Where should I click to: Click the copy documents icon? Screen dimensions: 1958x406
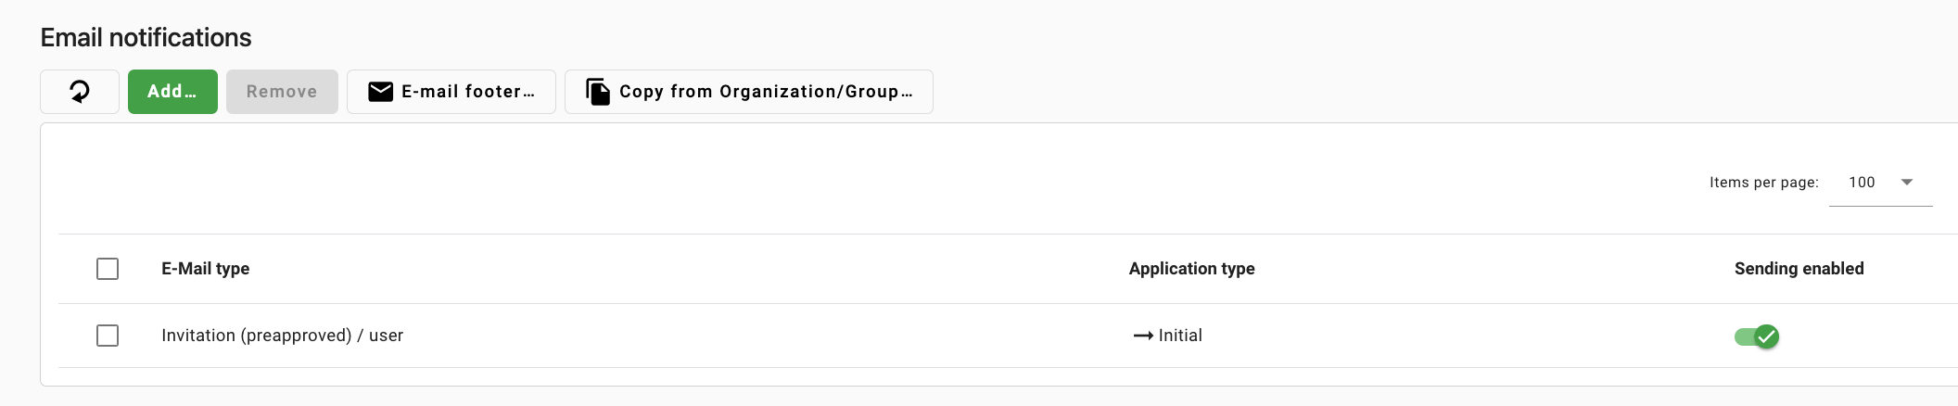(x=598, y=92)
